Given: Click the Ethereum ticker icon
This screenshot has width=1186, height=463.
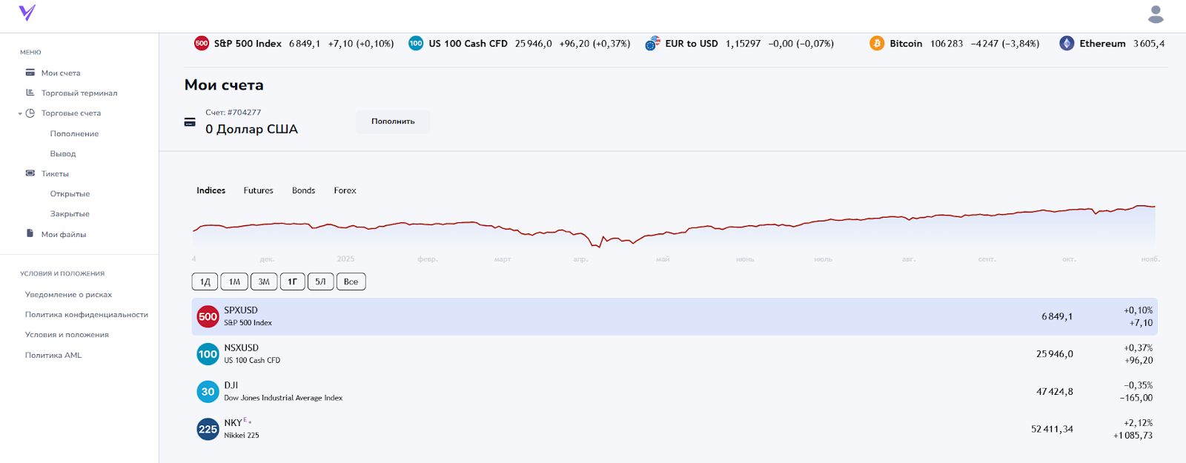Looking at the screenshot, I should (1067, 43).
